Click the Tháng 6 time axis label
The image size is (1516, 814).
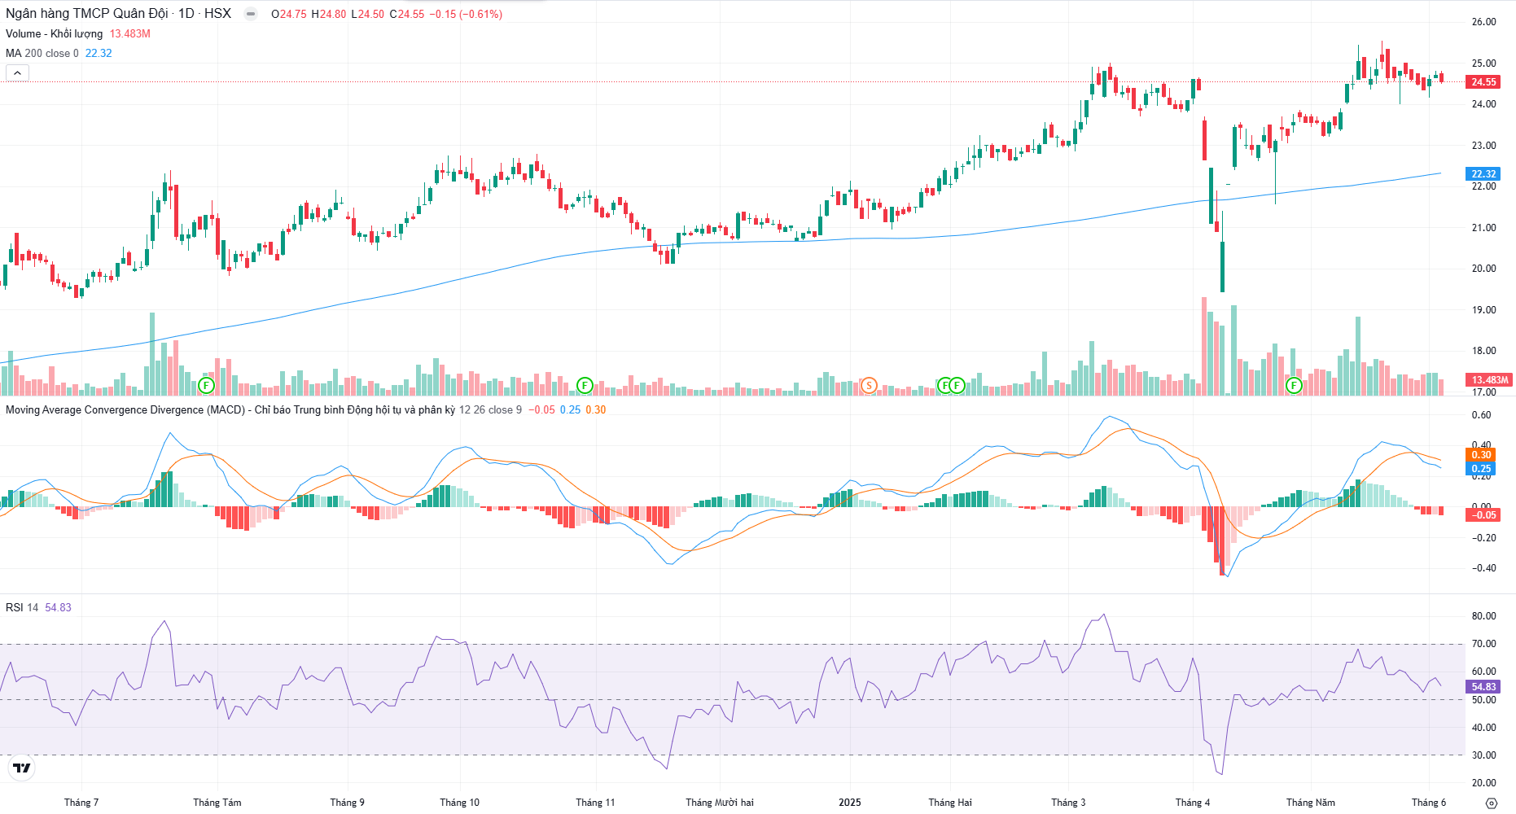click(x=1429, y=803)
